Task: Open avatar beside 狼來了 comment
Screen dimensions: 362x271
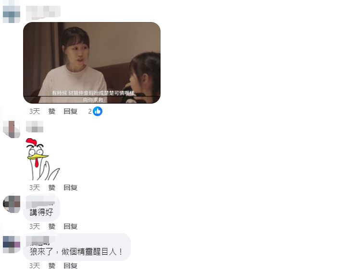Action: pos(12,244)
